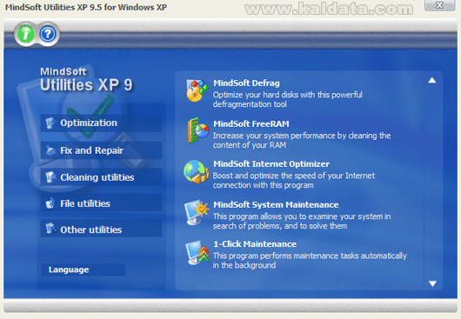Click the Internet Optimizer globe icon
The height and width of the screenshot is (319, 461).
[x=196, y=172]
